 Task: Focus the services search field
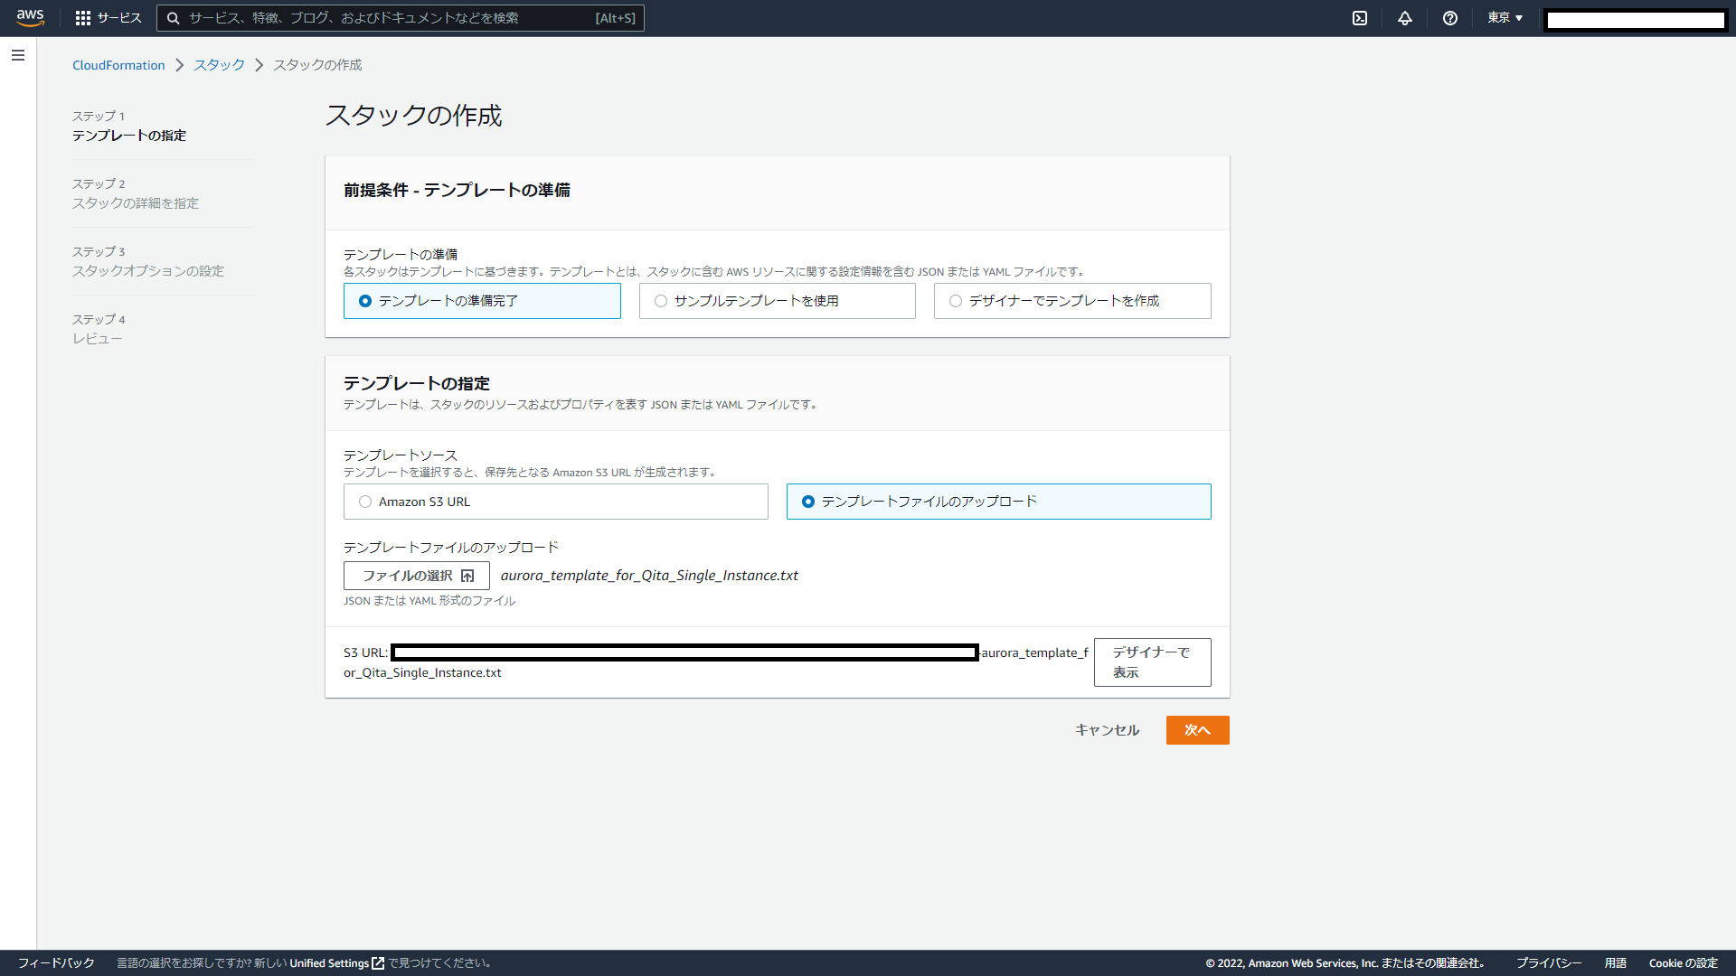389,18
